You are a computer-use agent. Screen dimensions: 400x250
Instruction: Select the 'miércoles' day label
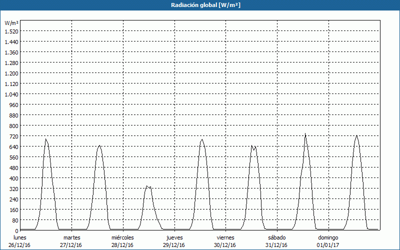pyautogui.click(x=122, y=237)
